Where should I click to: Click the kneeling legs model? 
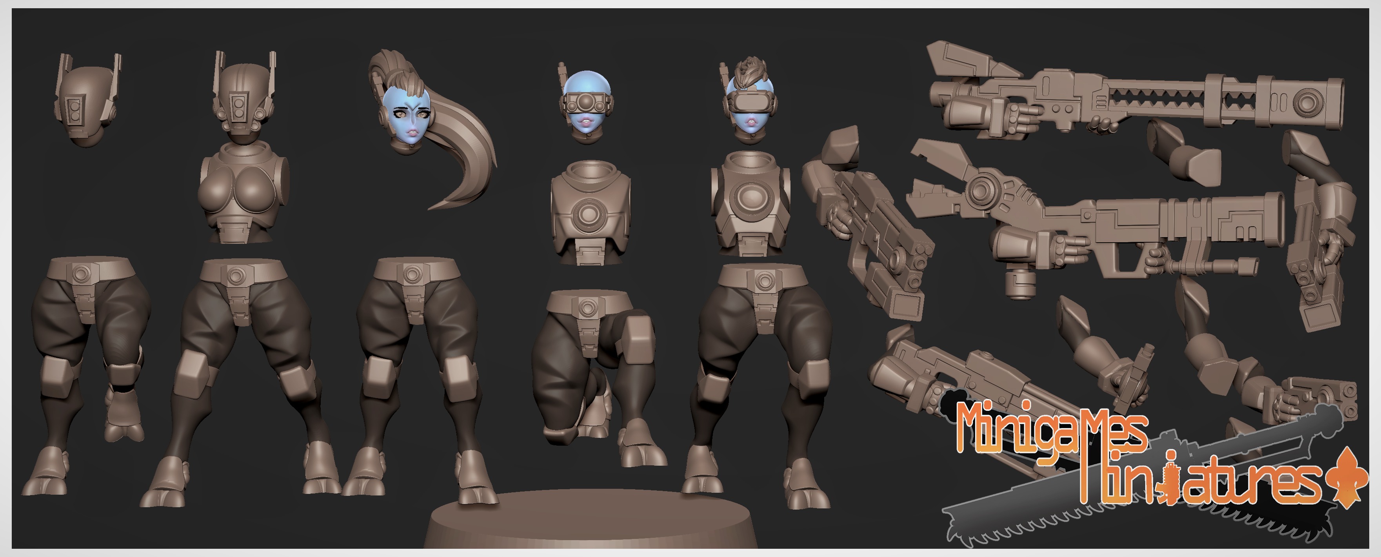[600, 378]
